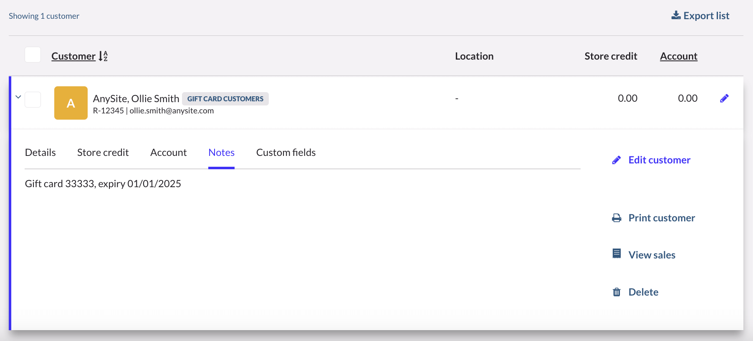The height and width of the screenshot is (341, 753).
Task: Open the Custom fields tab
Action: pyautogui.click(x=286, y=153)
